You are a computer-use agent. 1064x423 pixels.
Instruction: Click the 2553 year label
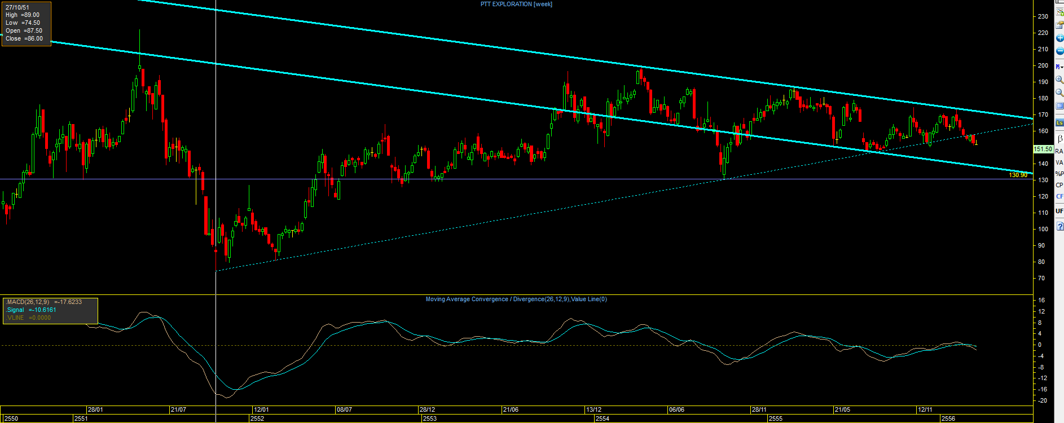coord(429,418)
